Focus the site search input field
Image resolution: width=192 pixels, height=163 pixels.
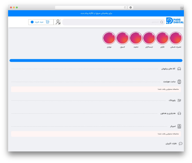(x=114, y=22)
